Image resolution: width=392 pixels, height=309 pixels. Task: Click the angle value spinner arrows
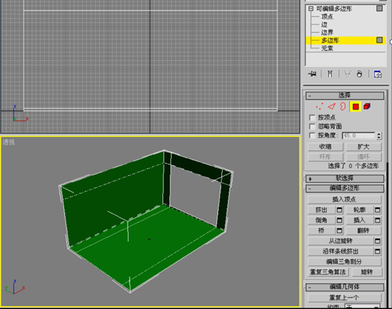(x=379, y=135)
